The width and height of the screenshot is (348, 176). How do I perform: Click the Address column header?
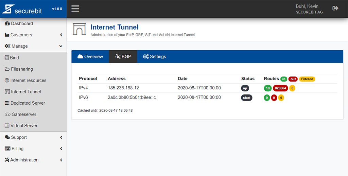coord(117,78)
